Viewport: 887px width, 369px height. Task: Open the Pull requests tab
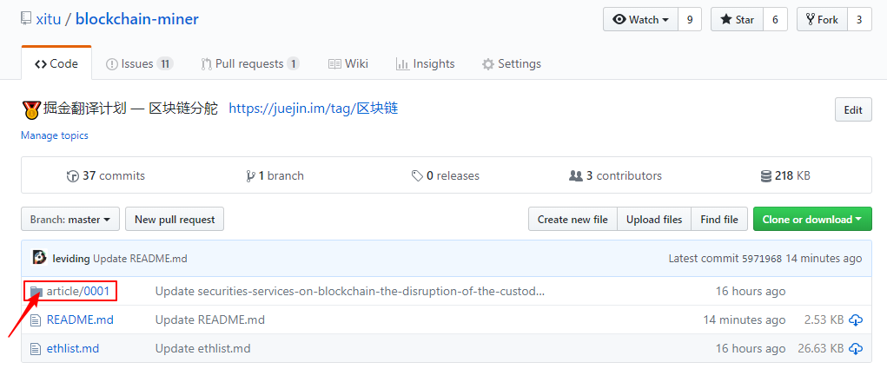click(250, 64)
